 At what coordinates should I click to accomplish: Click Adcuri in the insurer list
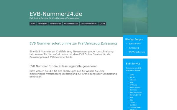coord(132,77)
